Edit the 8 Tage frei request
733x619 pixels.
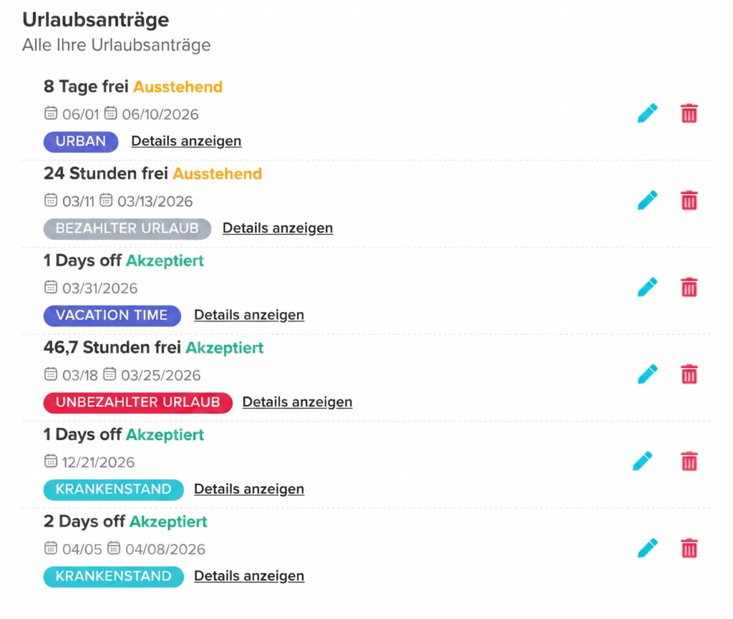(x=647, y=113)
